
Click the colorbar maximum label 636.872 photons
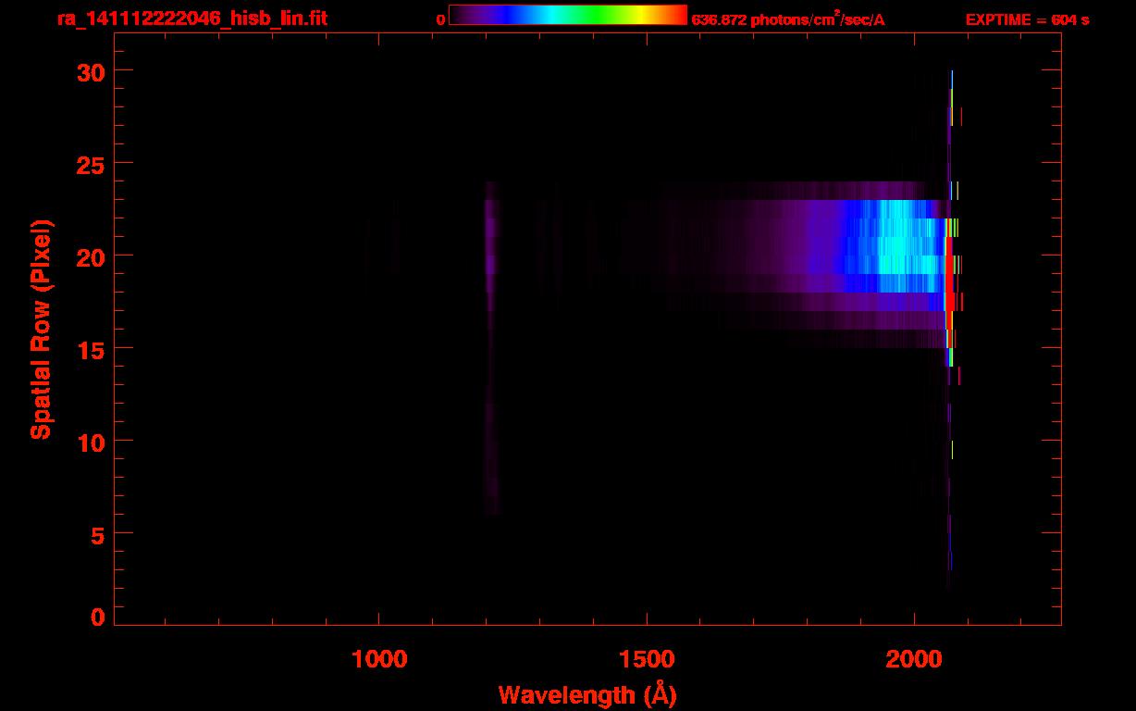tap(787, 19)
